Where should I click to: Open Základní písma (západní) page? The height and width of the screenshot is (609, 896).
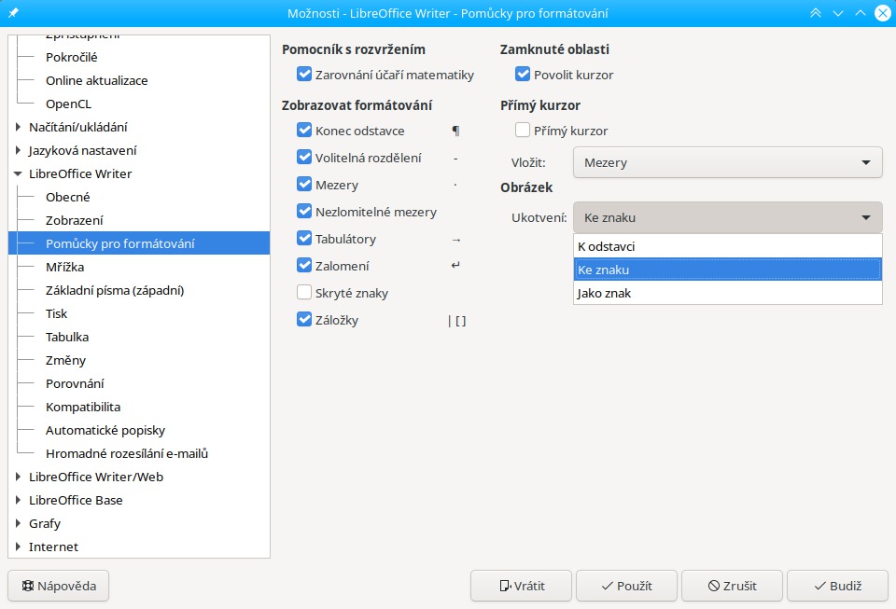(115, 291)
